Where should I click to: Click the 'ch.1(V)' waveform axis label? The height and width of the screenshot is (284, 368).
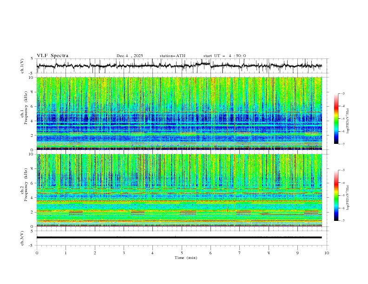click(22, 66)
